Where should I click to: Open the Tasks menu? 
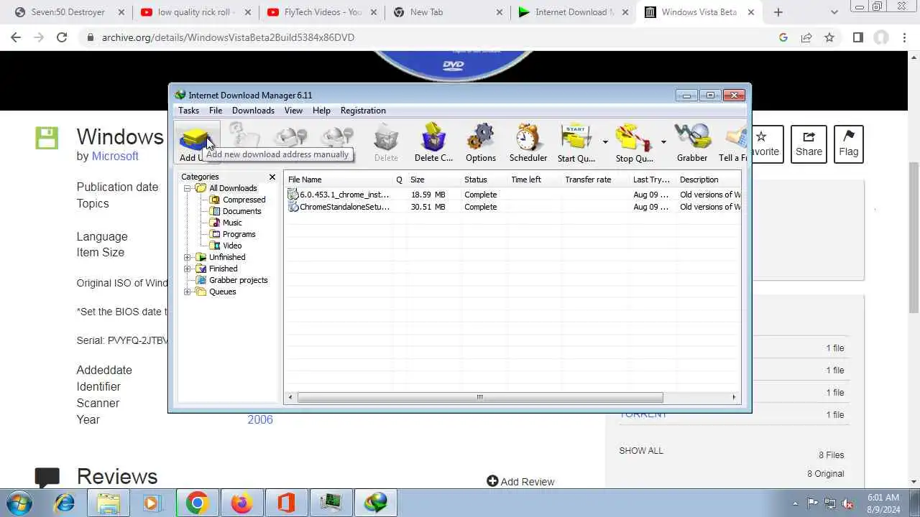[188, 111]
